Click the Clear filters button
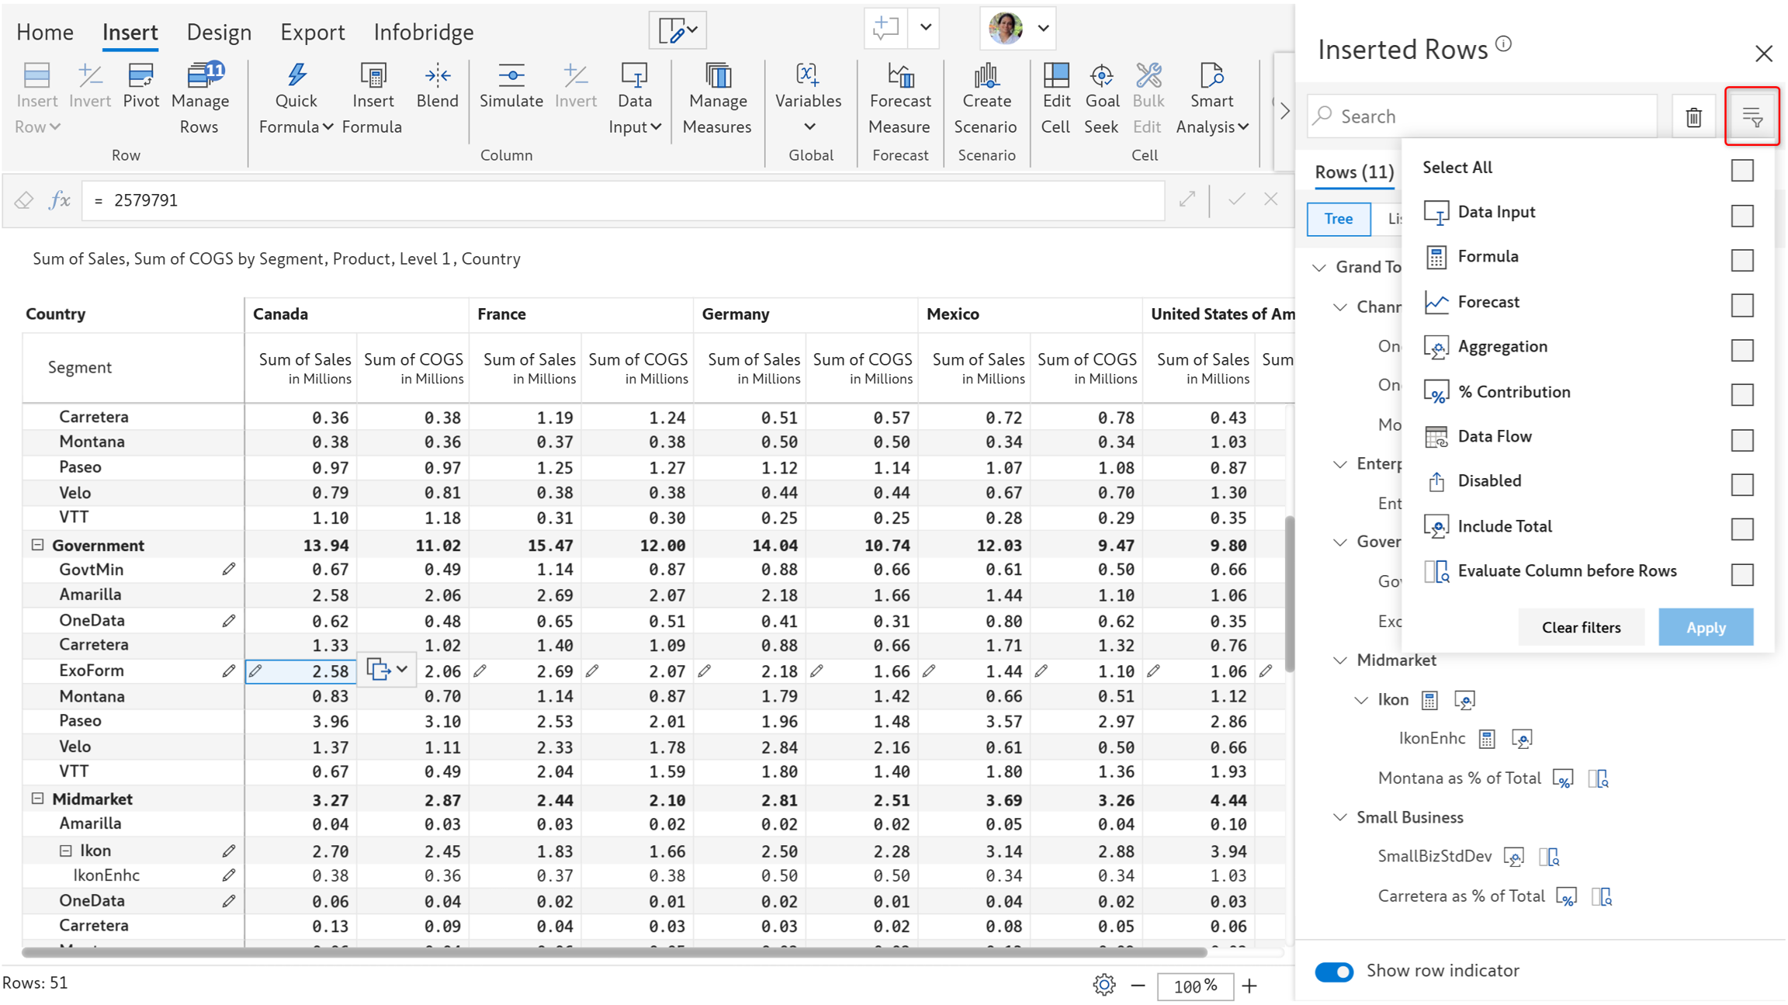 [1581, 627]
